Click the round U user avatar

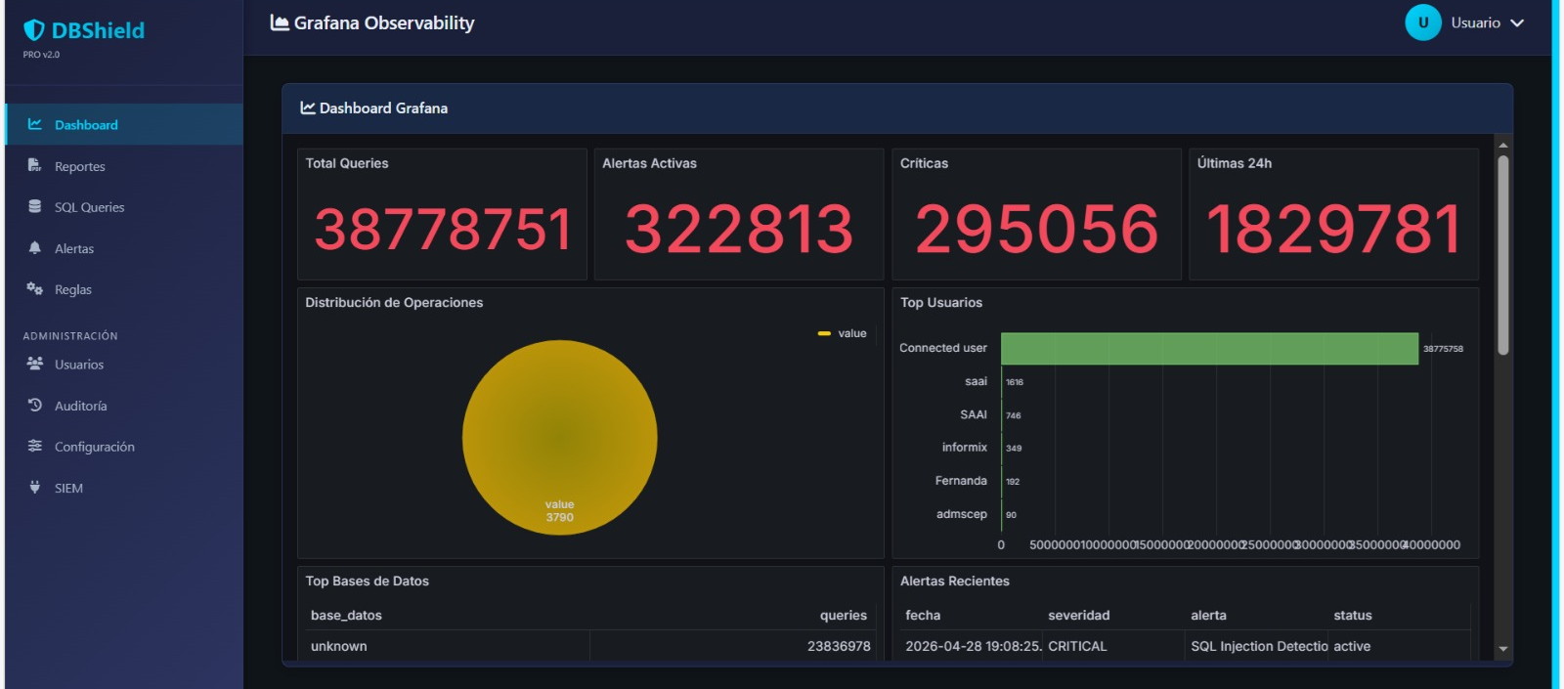pos(1423,22)
